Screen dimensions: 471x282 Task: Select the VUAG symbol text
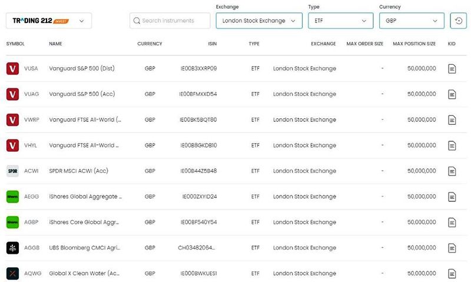coord(32,94)
